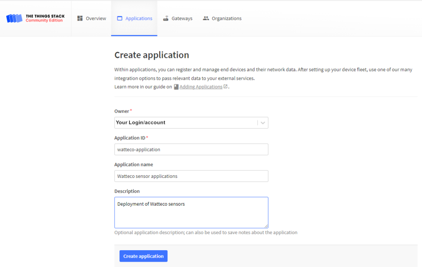Click the book icon beside Adding Applications
This screenshot has height=267, width=422.
(x=176, y=87)
